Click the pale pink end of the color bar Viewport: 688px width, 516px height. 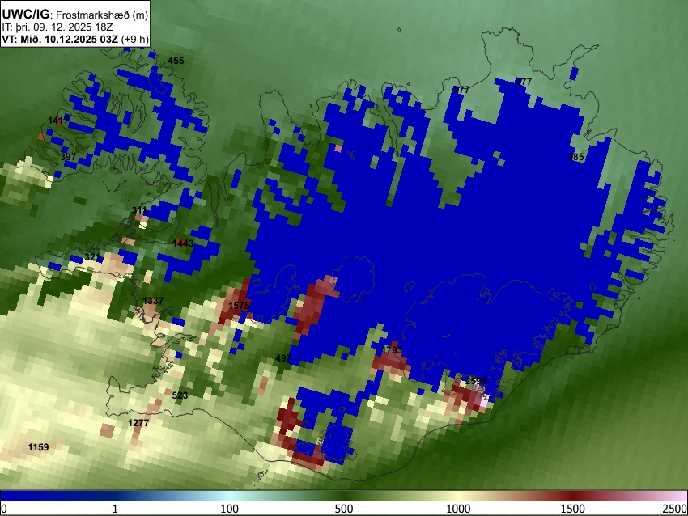[679, 496]
